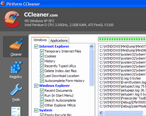Viewport: 146px width, 116px height.
Task: Uncheck the Windows Explorer group checkbox
Action: coord(36,86)
